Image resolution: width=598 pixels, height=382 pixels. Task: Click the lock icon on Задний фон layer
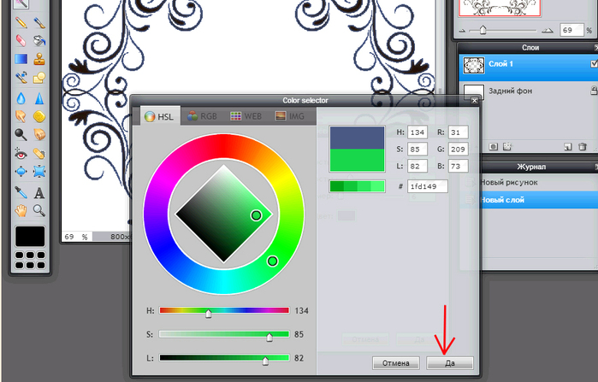pyautogui.click(x=594, y=91)
